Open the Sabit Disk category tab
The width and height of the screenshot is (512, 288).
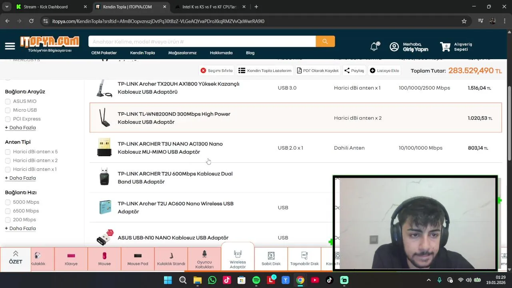point(271,259)
